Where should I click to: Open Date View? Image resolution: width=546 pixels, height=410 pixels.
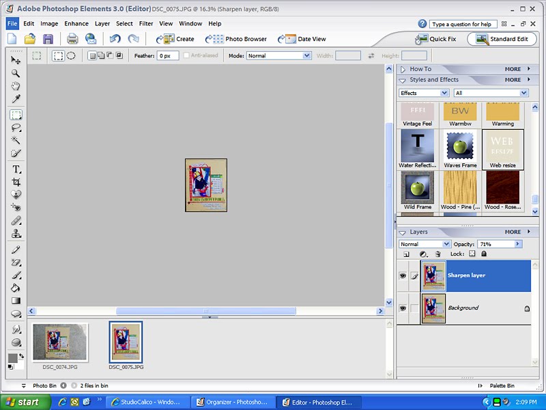click(302, 39)
